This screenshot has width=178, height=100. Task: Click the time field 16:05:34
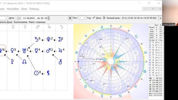(42, 18)
